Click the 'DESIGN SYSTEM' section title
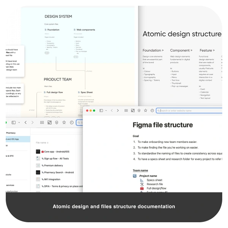Screen dimensions: 228x228 coord(58,16)
